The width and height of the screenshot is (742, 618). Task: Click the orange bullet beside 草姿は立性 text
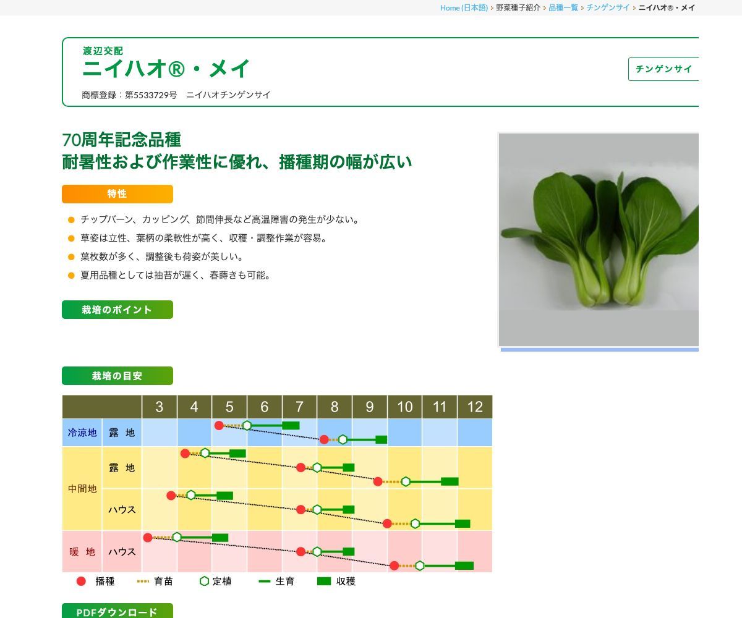(x=70, y=237)
